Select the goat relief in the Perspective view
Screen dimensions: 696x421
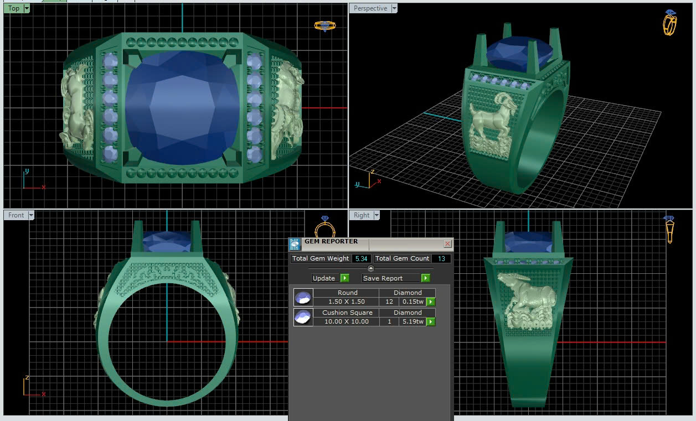(492, 126)
